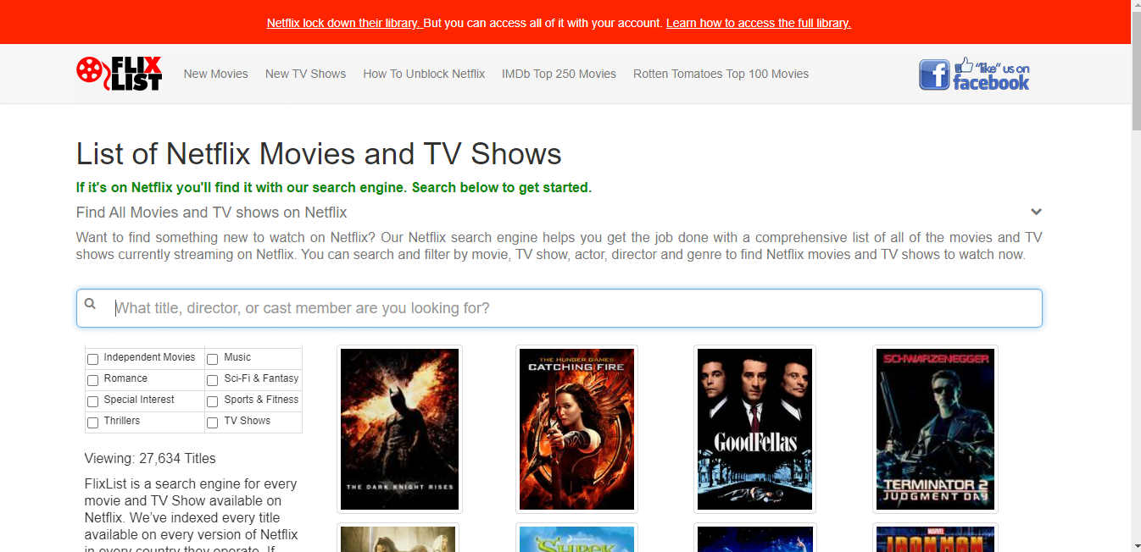Click the FlixList logo
Image resolution: width=1141 pixels, height=552 pixels.
coord(119,73)
